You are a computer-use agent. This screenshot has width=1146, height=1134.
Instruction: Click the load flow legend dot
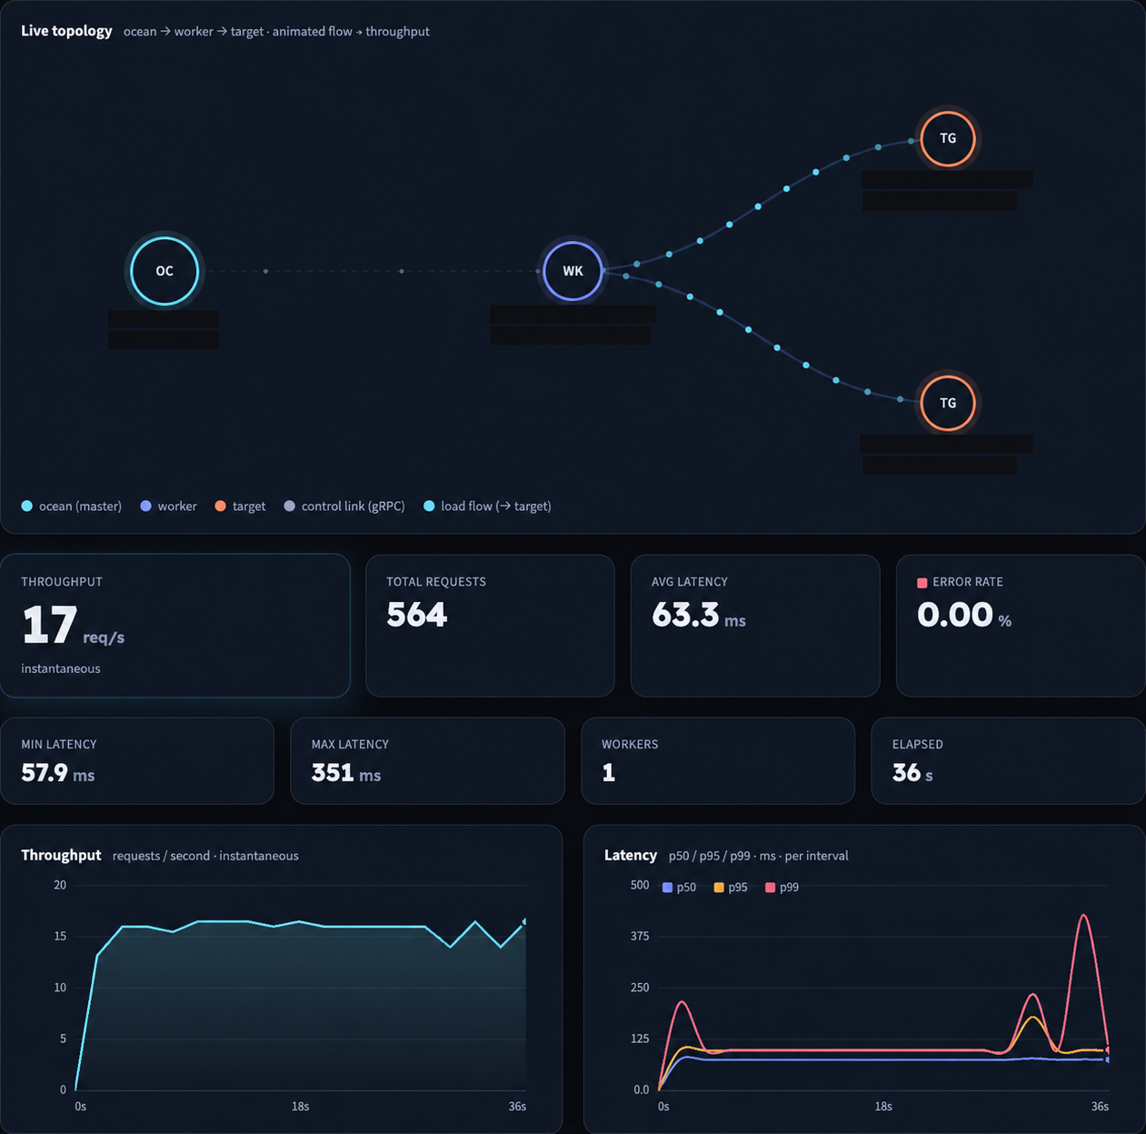point(429,506)
